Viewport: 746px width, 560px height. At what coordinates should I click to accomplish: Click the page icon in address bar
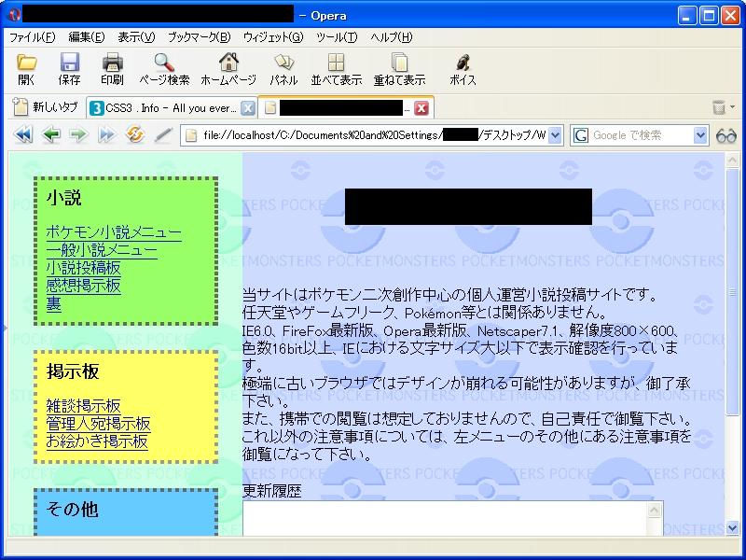coord(191,135)
